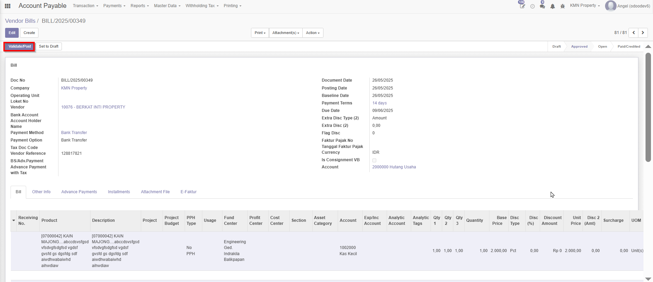
Task: Collapse the status bar with up arrow
Action: coord(648,47)
